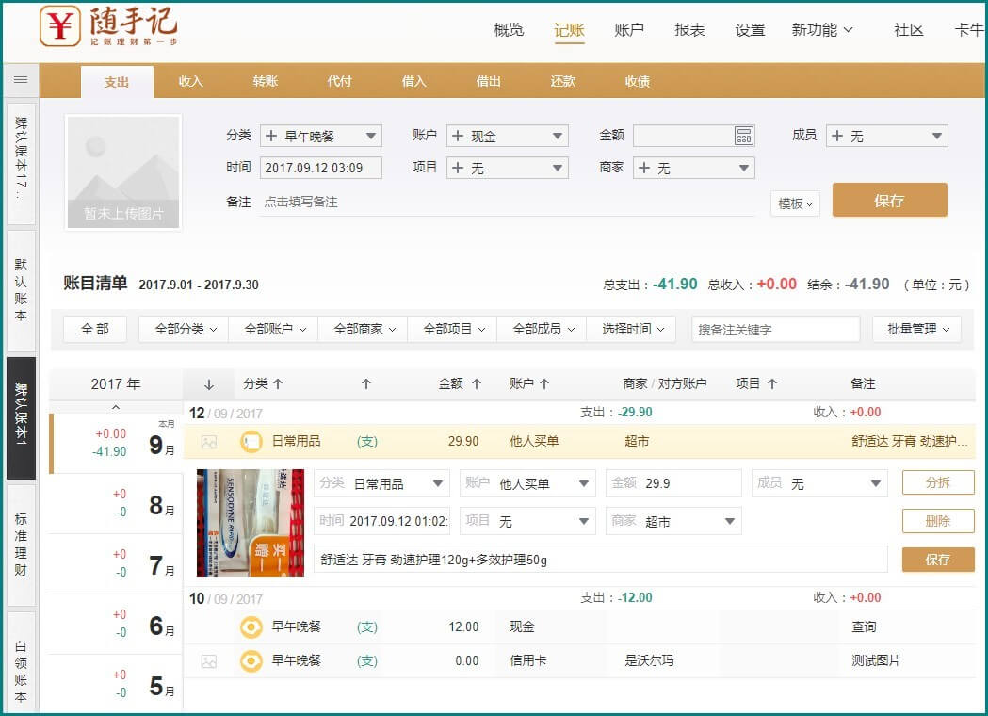This screenshot has width=988, height=716.
Task: Sort the list by 金额 column
Action: (460, 384)
